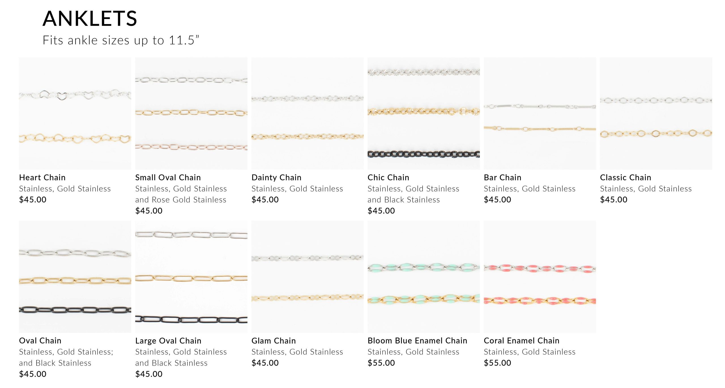Click the Bloom Blue Enamel Chain title

click(417, 341)
